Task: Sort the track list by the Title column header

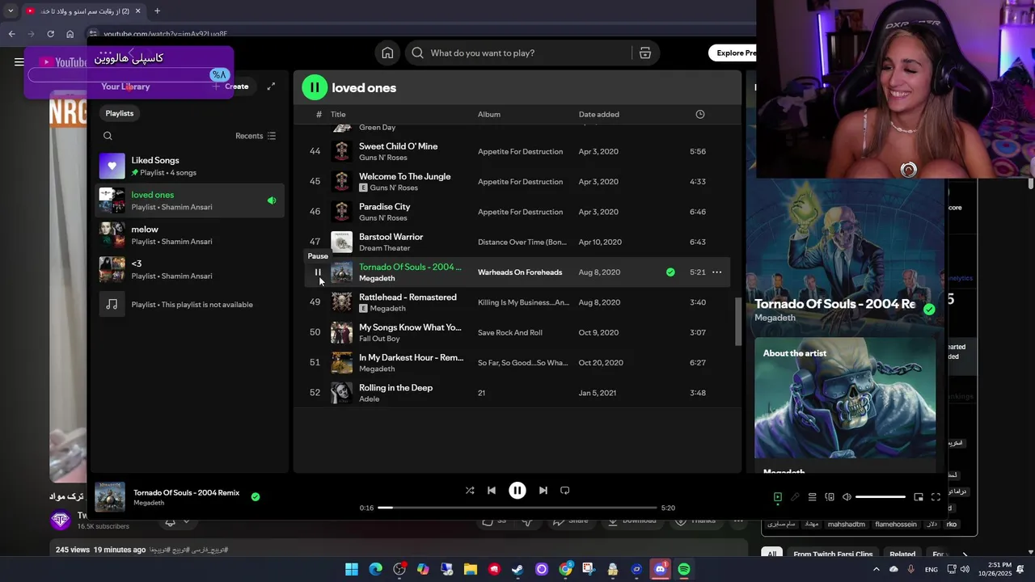Action: (338, 114)
